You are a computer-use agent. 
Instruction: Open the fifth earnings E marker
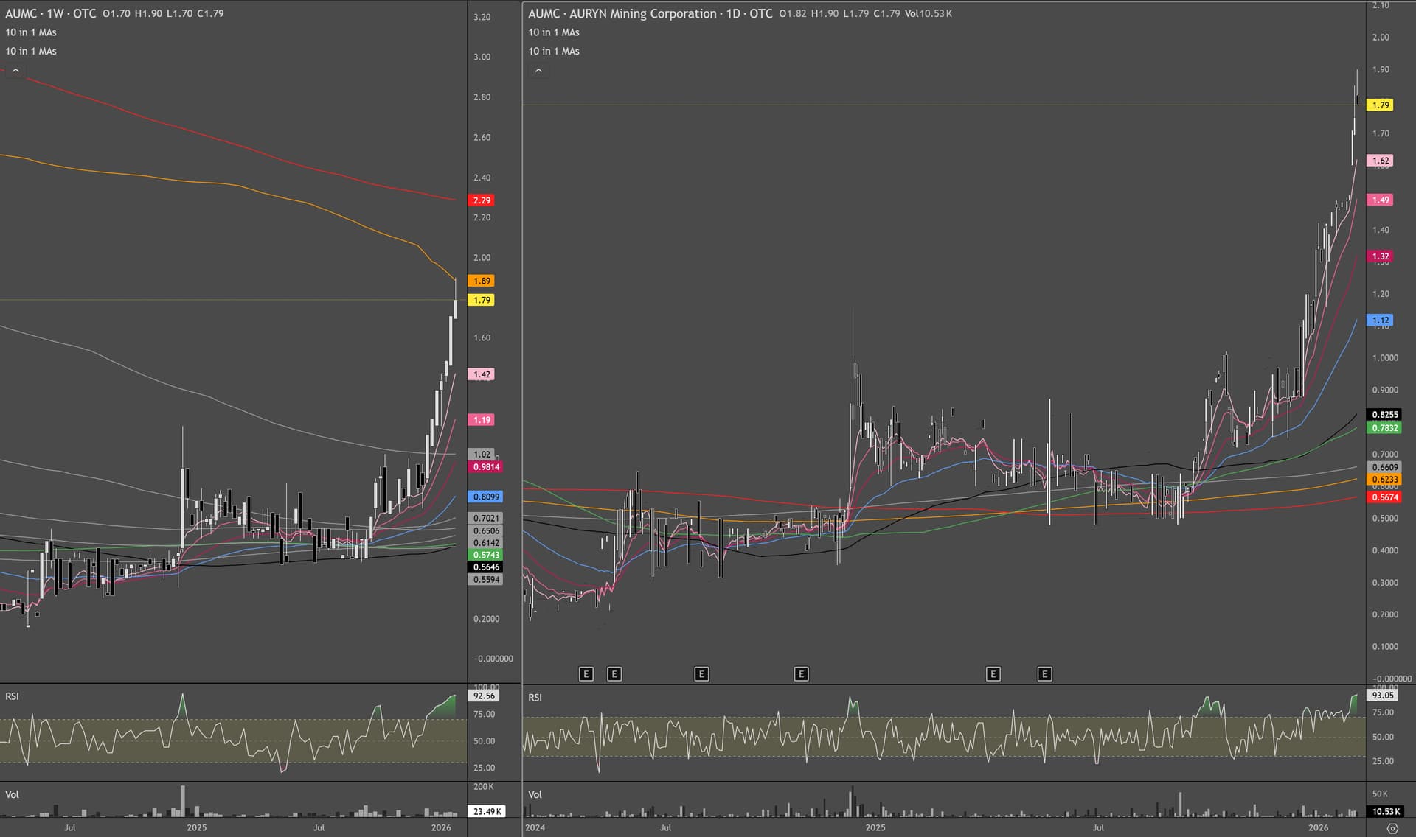pos(993,674)
